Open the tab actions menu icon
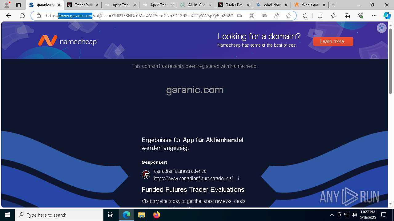Screen dimensions: 394x221 click(18, 5)
